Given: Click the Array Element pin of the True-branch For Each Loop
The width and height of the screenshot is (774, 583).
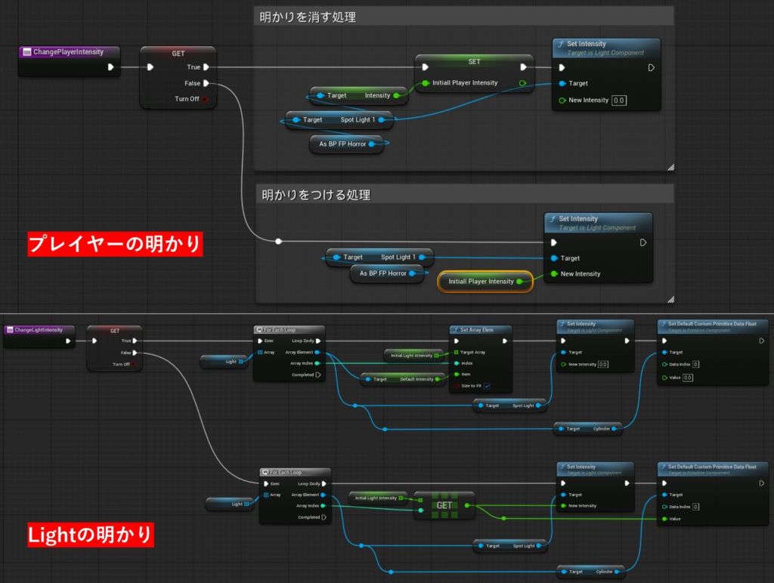Looking at the screenshot, I should 317,352.
